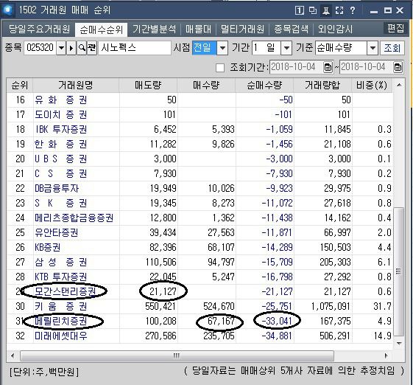The width and height of the screenshot is (413, 385).
Task: Click the 거래원명 column header
Action: (76, 86)
